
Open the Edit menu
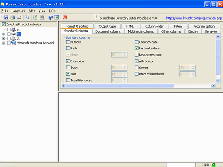tap(32, 11)
